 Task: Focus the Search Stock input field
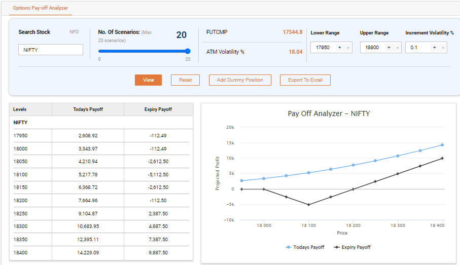coord(51,50)
